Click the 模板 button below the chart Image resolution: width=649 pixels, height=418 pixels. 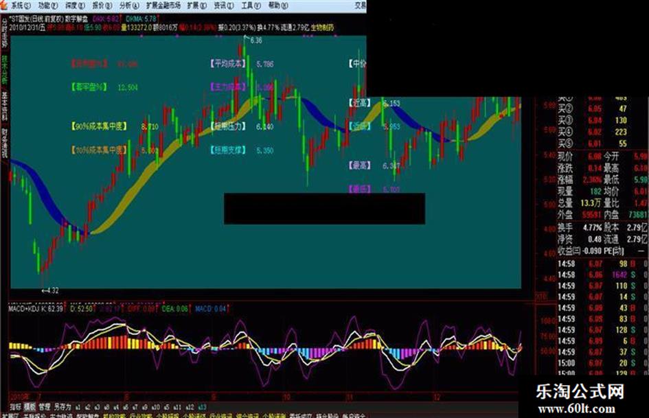pos(30,407)
